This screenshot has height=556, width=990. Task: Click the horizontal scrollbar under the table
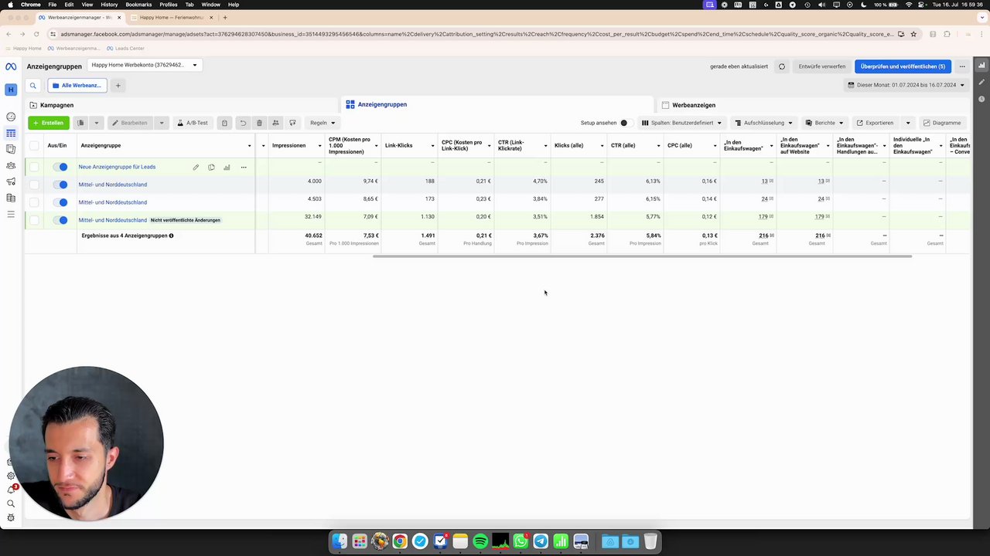[x=642, y=256]
